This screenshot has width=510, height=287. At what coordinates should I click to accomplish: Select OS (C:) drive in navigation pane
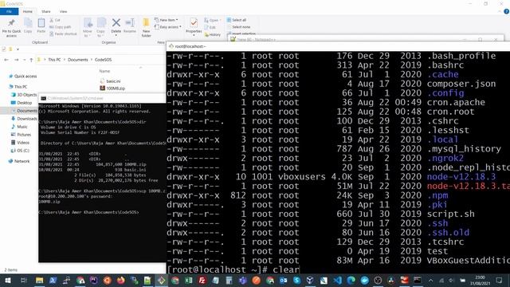(20, 151)
